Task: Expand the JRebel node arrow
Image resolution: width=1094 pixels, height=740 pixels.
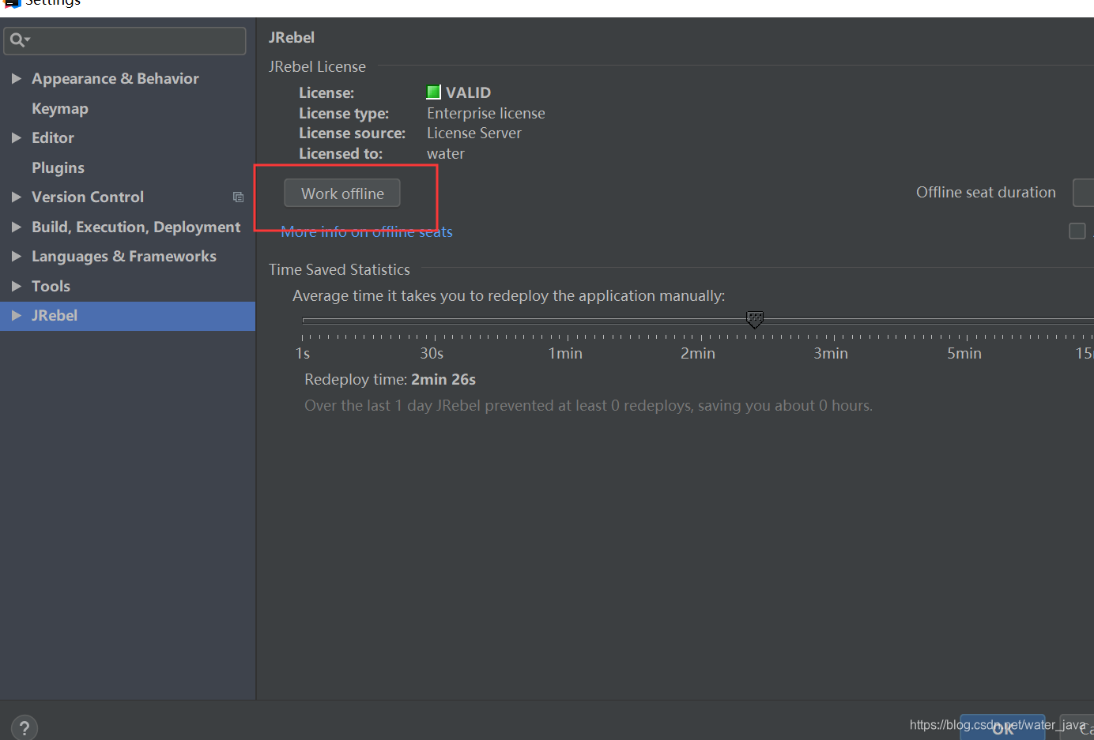Action: [16, 315]
